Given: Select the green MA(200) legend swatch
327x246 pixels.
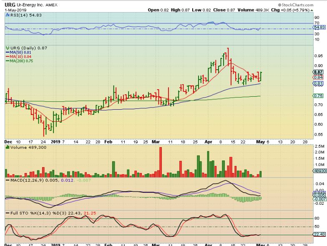Looking at the screenshot, I should click(x=7, y=61).
